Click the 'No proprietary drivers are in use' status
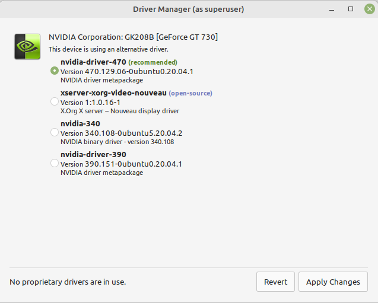 (x=68, y=282)
